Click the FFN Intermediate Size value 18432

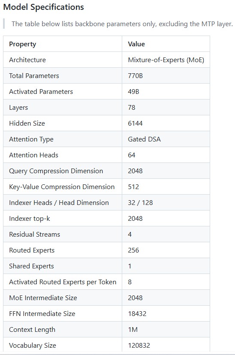click(x=137, y=313)
